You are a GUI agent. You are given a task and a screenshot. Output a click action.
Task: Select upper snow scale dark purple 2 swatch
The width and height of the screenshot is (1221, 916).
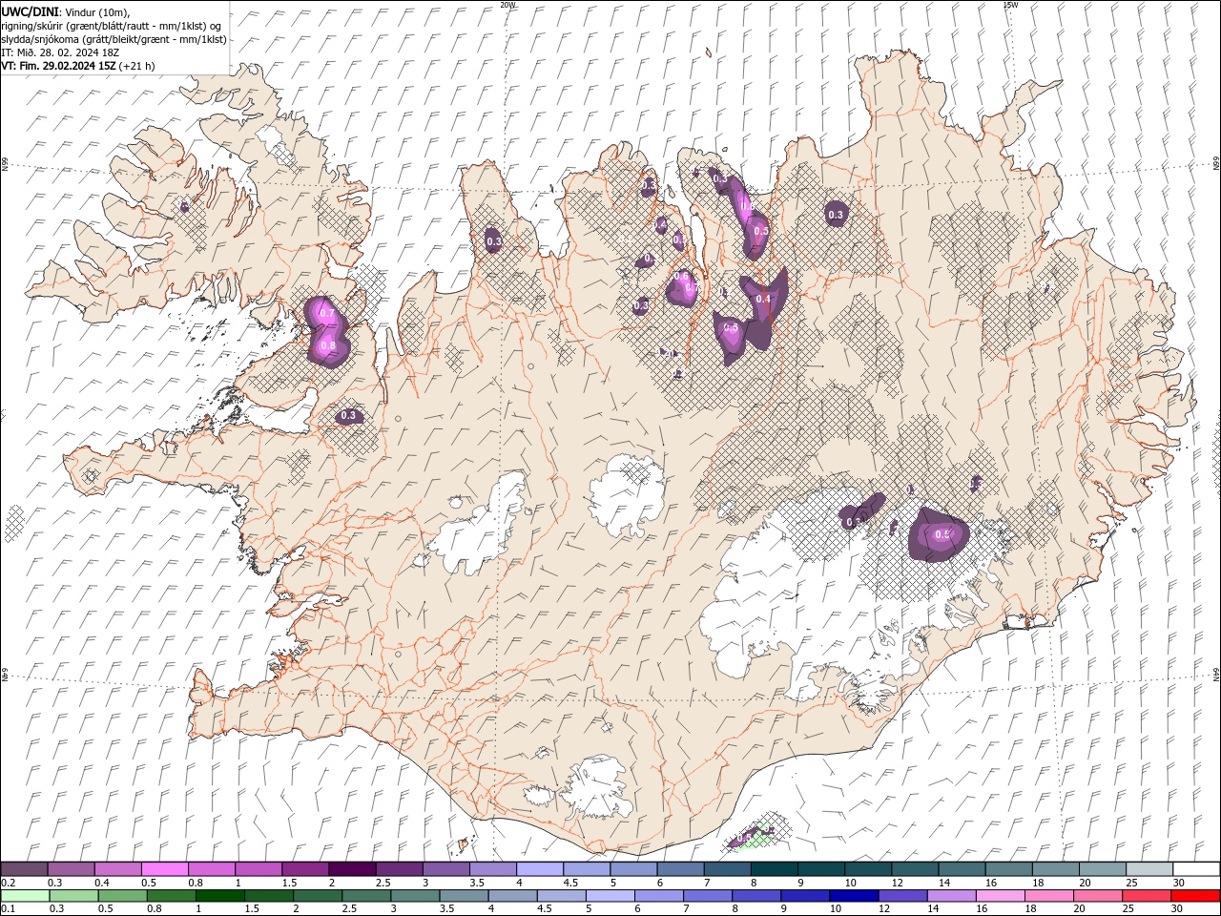(x=352, y=869)
